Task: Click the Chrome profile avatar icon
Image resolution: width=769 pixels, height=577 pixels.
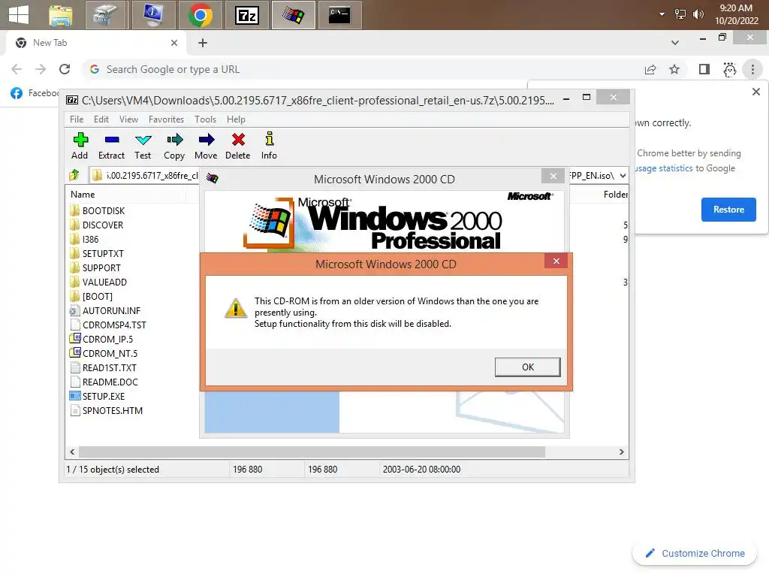Action: pyautogui.click(x=730, y=69)
